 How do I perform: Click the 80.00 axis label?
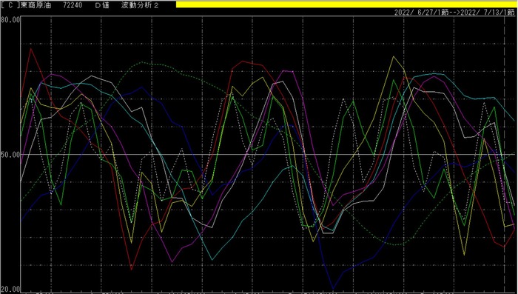[x=10, y=20]
